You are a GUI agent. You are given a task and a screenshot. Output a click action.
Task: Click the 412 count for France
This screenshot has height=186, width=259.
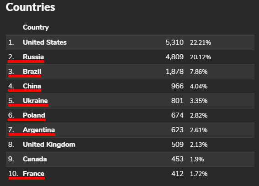(x=177, y=174)
